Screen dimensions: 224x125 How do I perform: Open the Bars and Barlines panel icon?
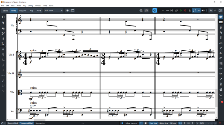221,64
